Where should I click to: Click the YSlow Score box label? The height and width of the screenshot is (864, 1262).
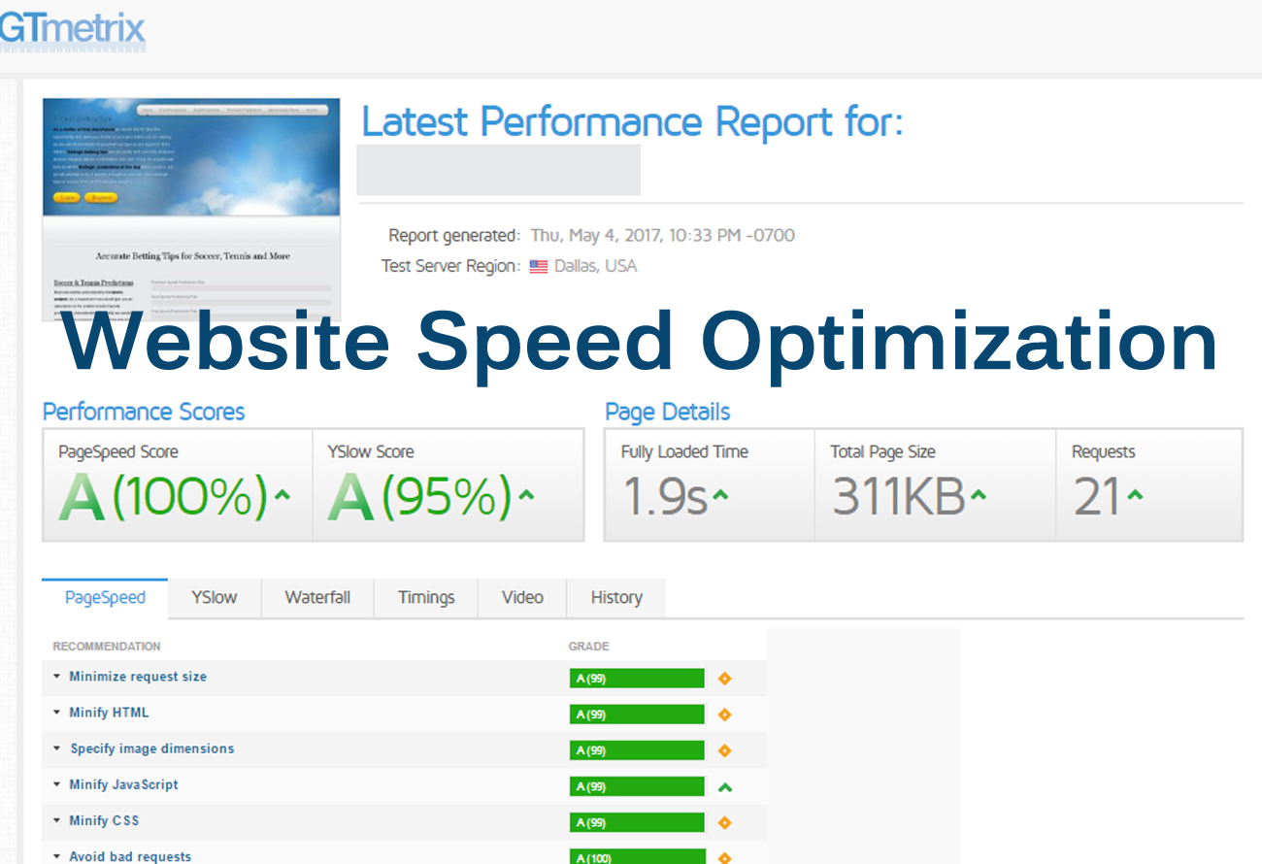click(371, 452)
